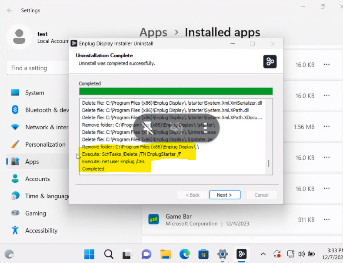Switch to the Settings taskbar icon

pos(223,254)
